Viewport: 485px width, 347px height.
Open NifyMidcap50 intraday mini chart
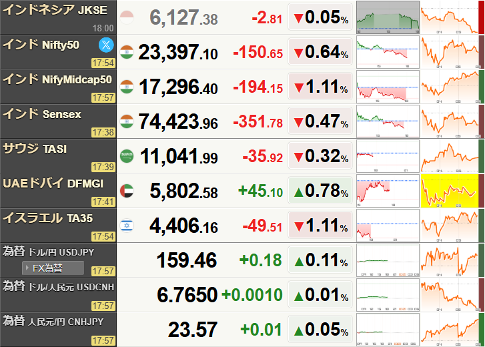(x=388, y=87)
